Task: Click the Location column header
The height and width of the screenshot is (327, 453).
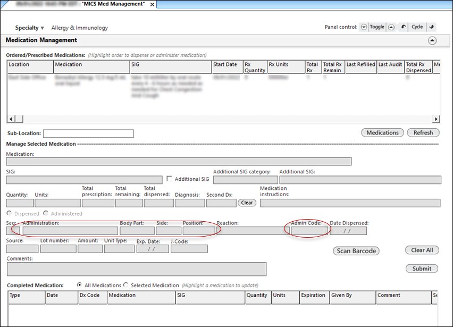Action: pyautogui.click(x=30, y=66)
